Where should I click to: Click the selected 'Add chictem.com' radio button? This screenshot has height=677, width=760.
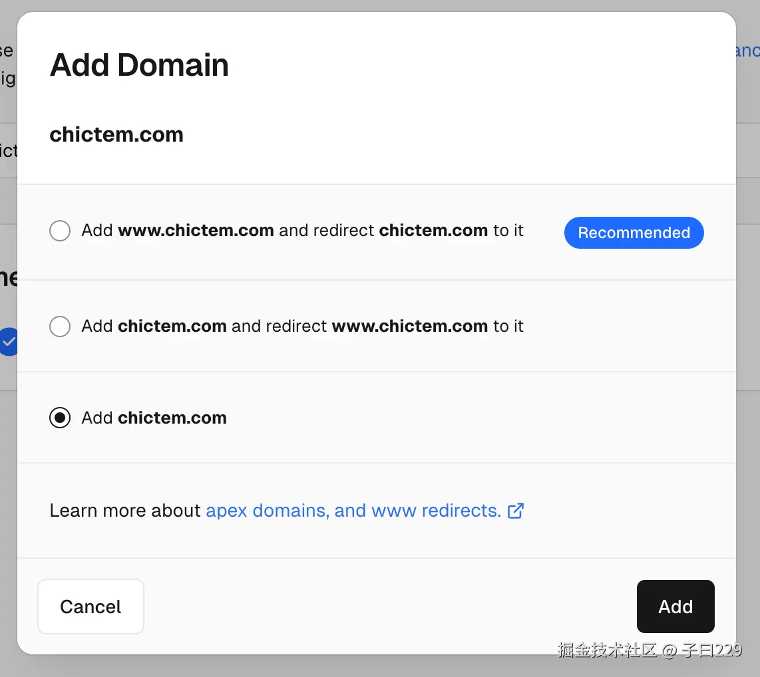60,418
